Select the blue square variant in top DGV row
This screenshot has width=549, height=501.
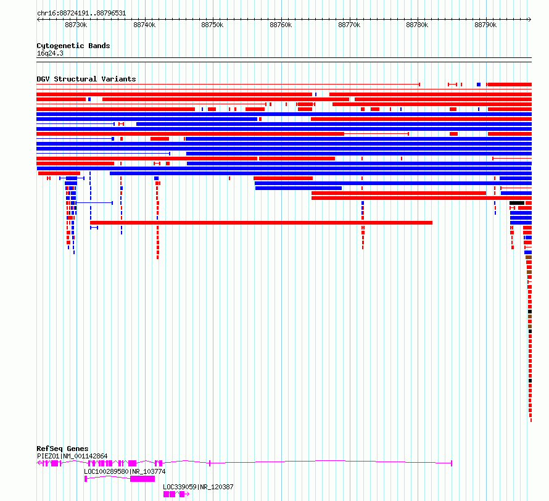(479, 85)
